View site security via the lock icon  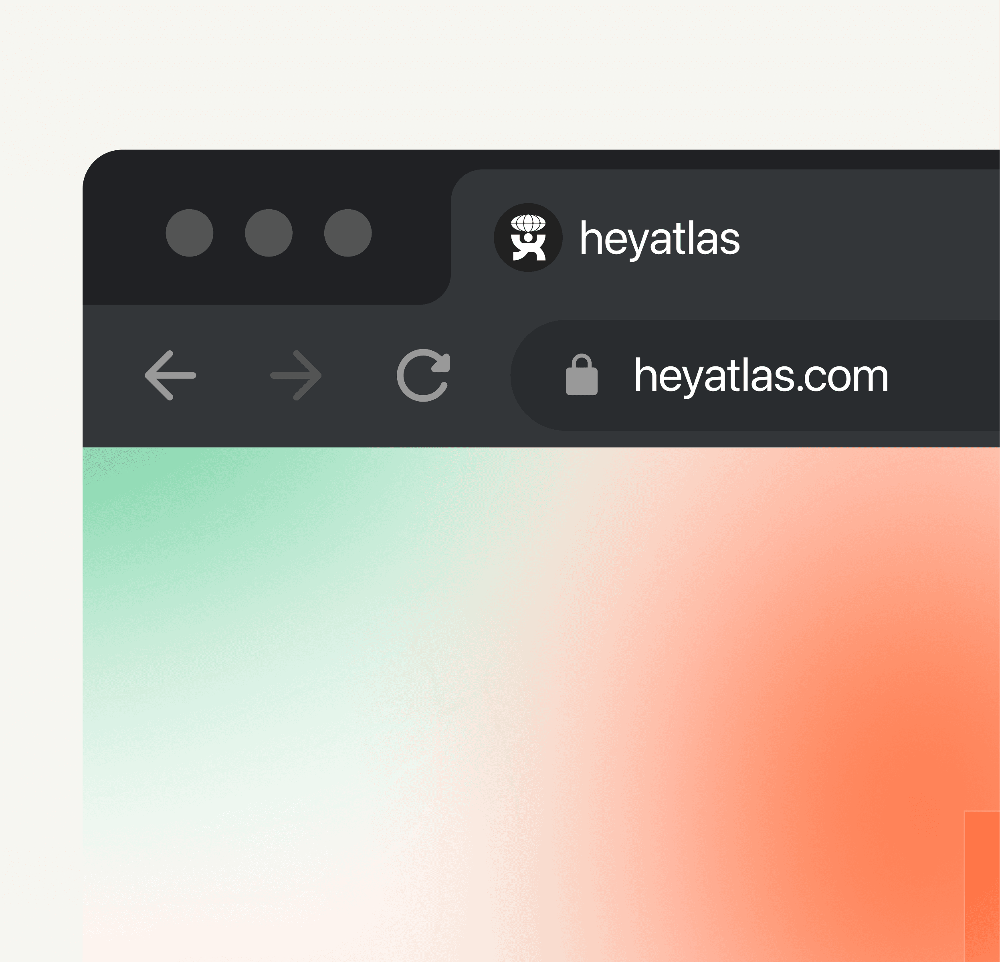582,375
